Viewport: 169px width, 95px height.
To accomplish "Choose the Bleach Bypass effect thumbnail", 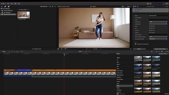I will coord(147,58).
